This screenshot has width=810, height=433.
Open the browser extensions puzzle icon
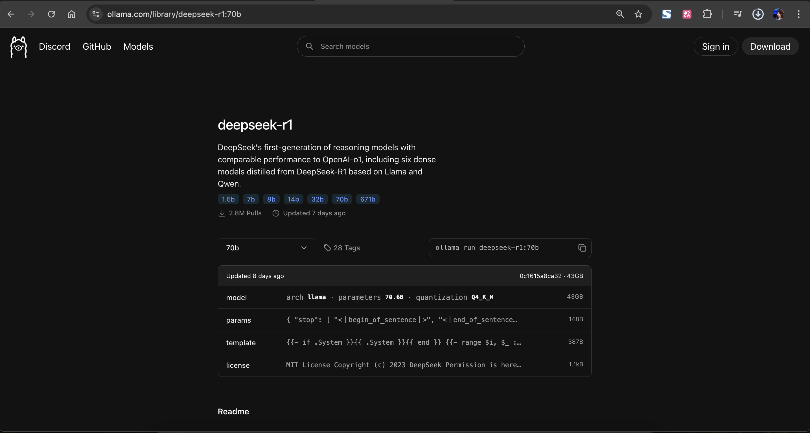click(707, 14)
